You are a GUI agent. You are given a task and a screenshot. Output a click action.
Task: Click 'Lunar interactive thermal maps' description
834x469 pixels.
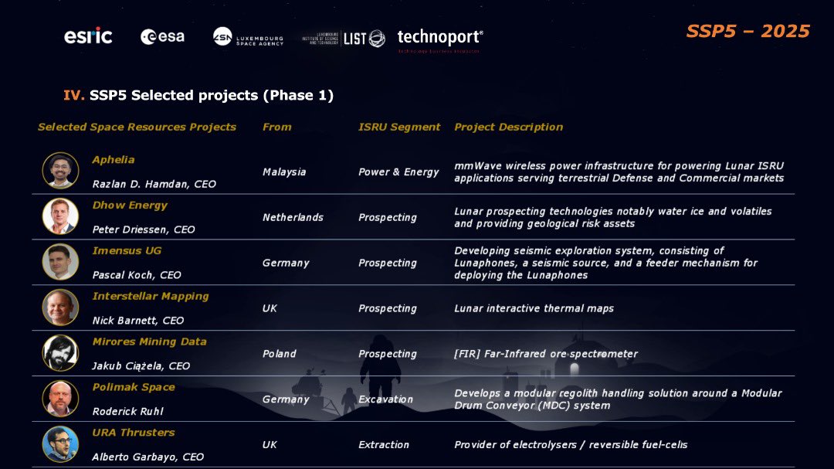534,308
